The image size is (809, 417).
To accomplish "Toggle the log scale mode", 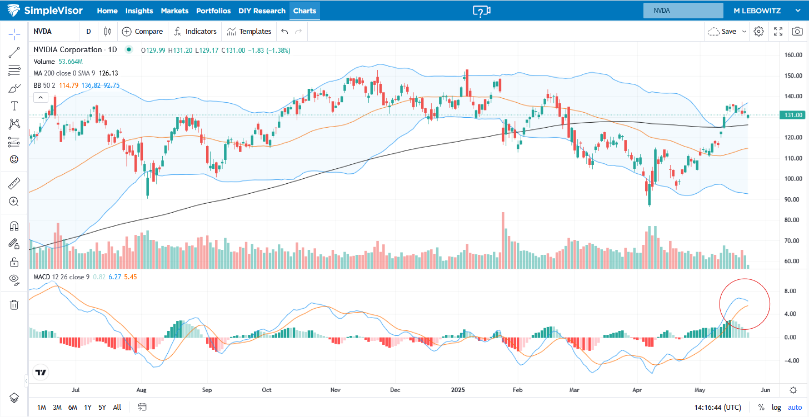I will coord(776,407).
